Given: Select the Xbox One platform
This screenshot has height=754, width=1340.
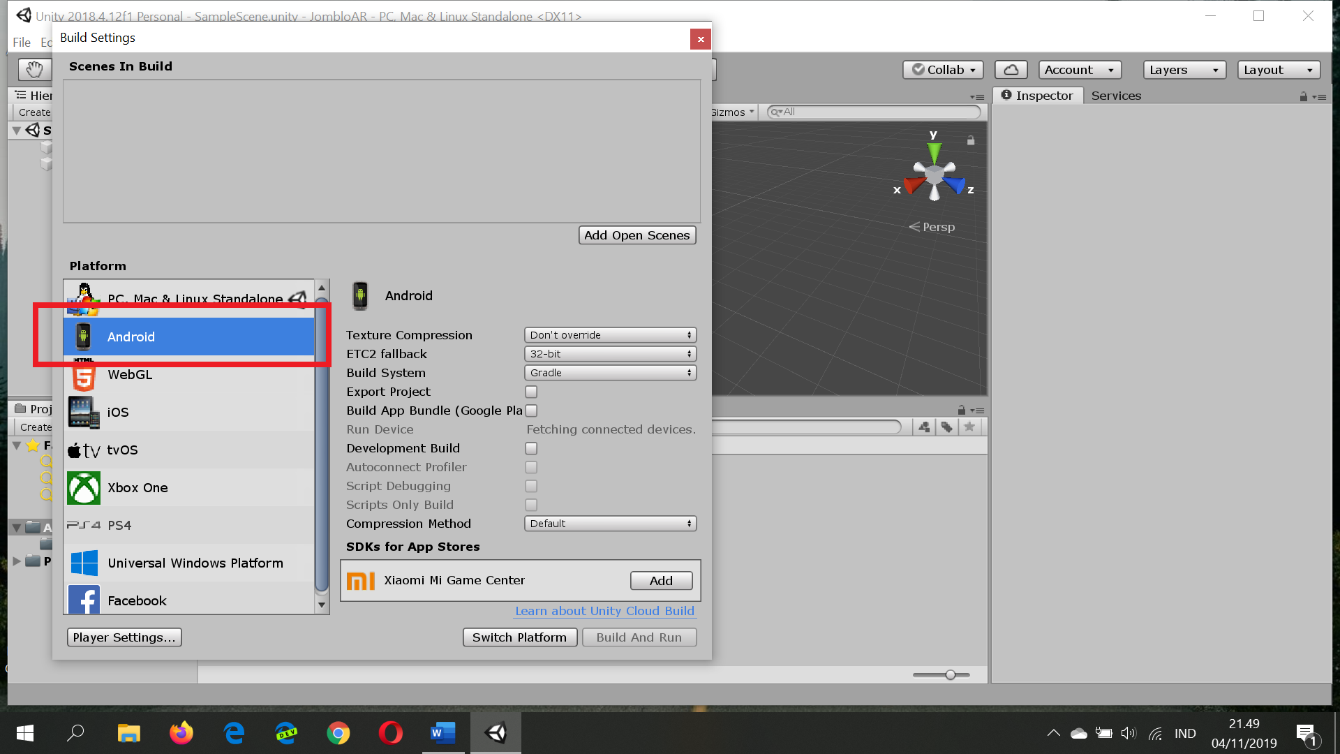Looking at the screenshot, I should pyautogui.click(x=137, y=488).
